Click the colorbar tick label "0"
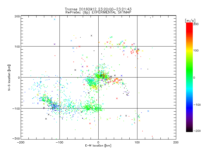 point(194,78)
